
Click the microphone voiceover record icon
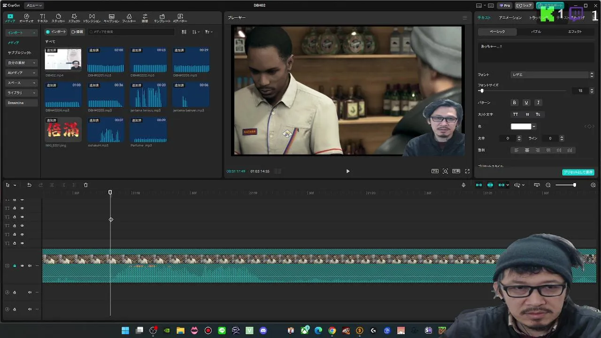(x=463, y=185)
